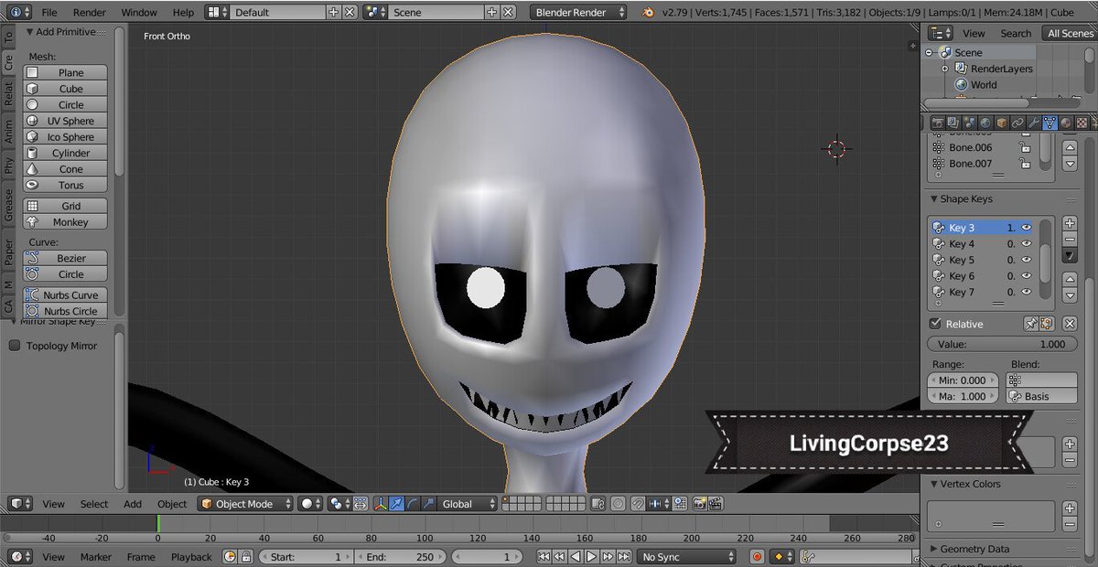Jump to the timeline start frame
Viewport: 1098px width, 567px height.
click(544, 556)
